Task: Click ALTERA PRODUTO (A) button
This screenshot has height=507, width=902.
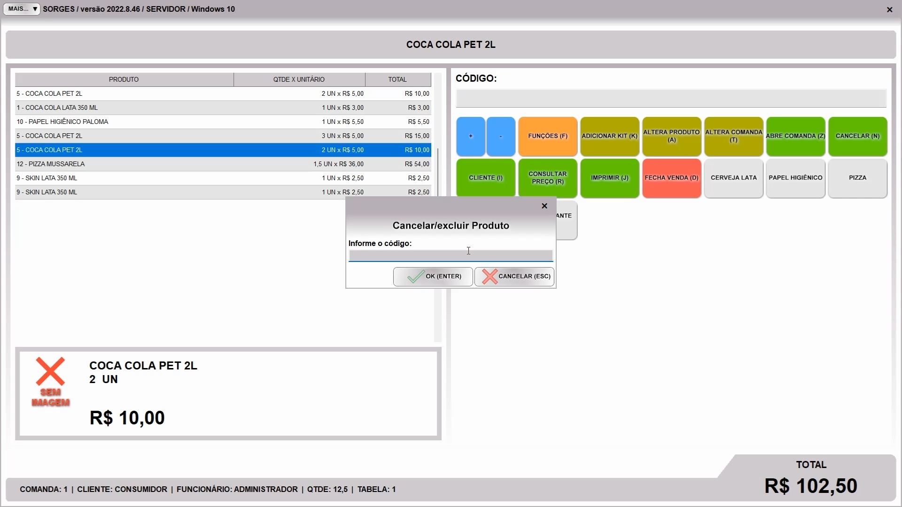Action: (x=671, y=136)
